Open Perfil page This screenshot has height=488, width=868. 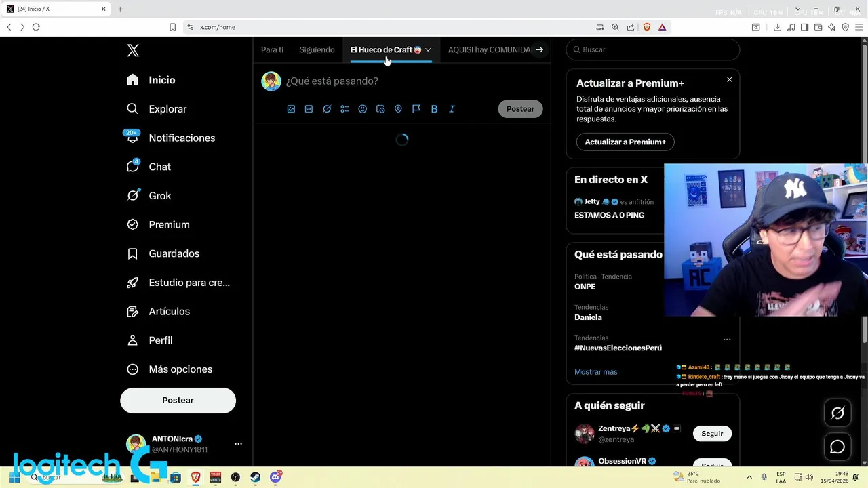click(x=150, y=340)
